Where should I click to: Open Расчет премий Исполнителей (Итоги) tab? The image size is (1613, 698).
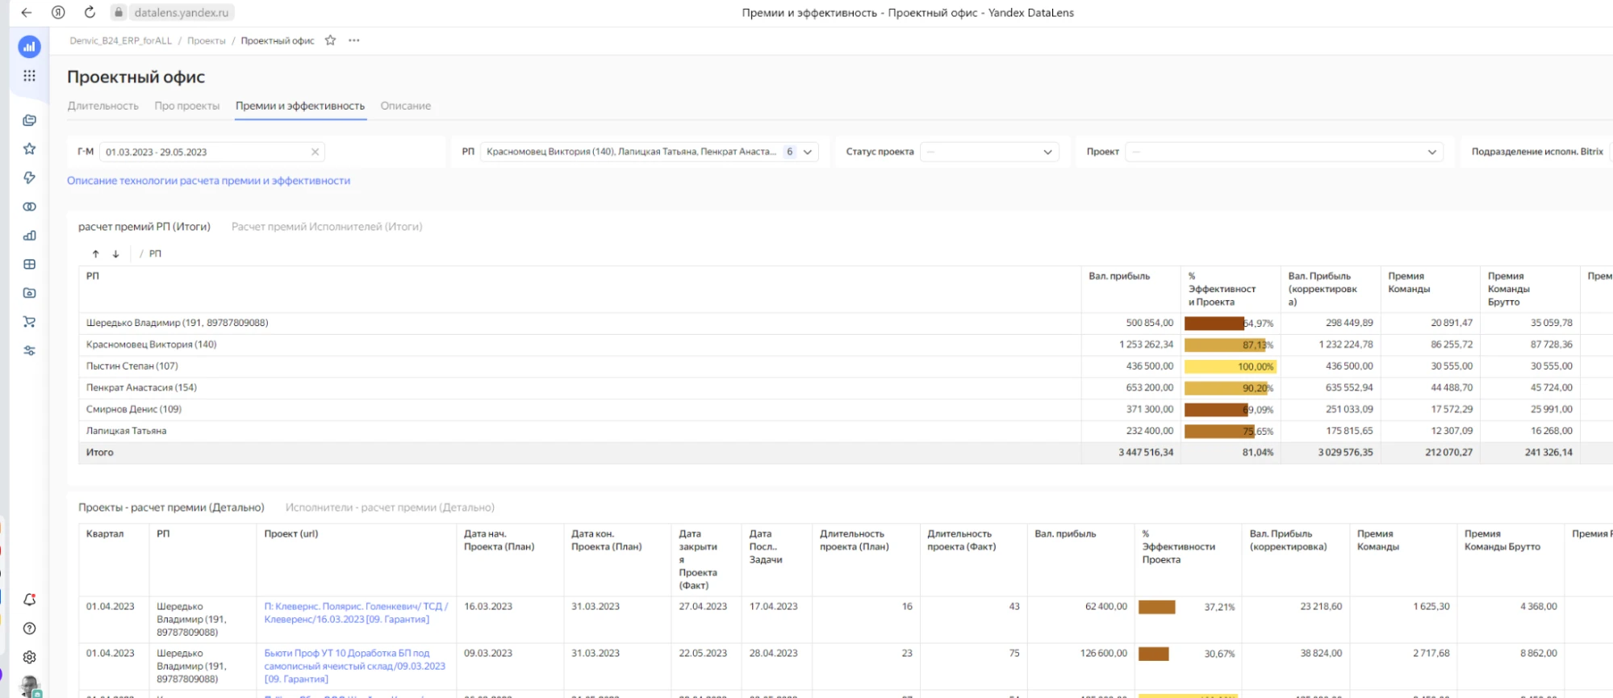pyautogui.click(x=327, y=227)
